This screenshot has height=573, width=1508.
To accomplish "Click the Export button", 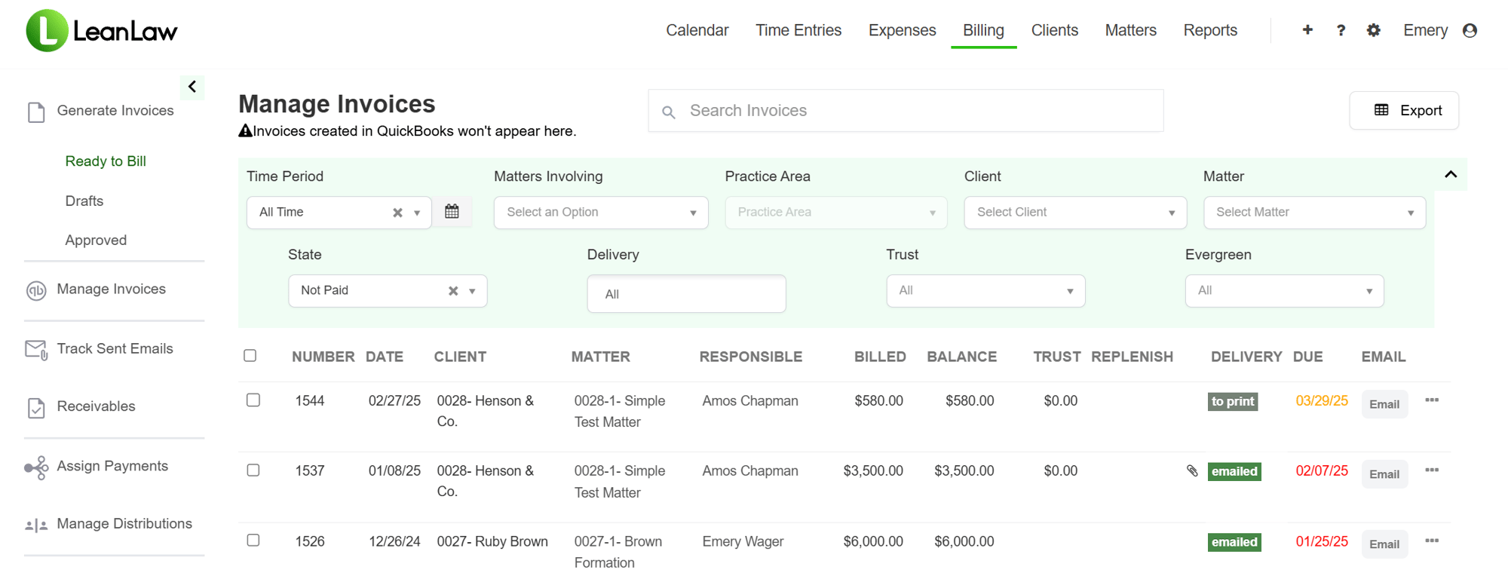I will [1404, 111].
